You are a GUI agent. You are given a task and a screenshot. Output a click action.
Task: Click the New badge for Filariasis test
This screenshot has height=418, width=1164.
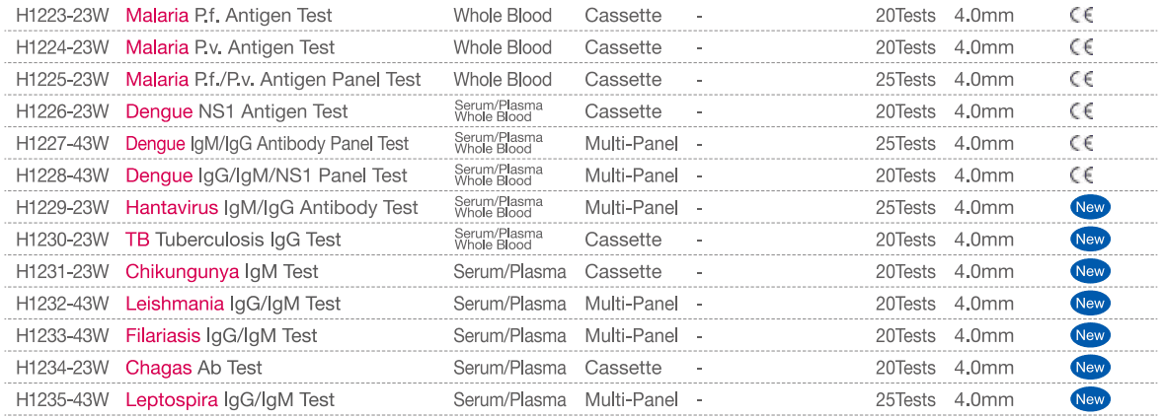[1089, 335]
